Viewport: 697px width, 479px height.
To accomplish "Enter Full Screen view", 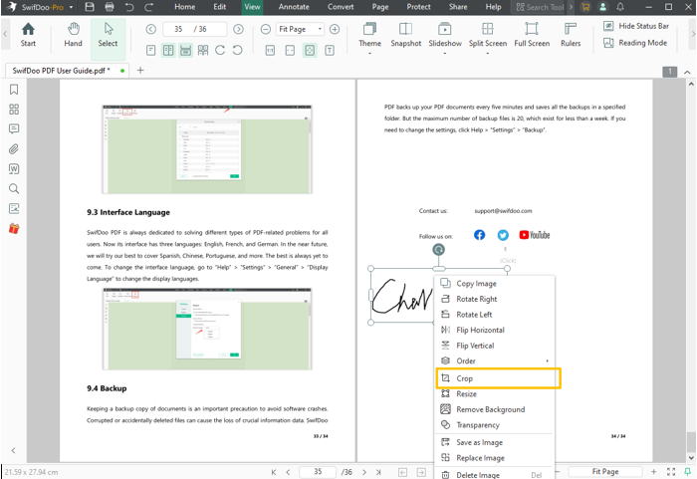I will pos(532,35).
